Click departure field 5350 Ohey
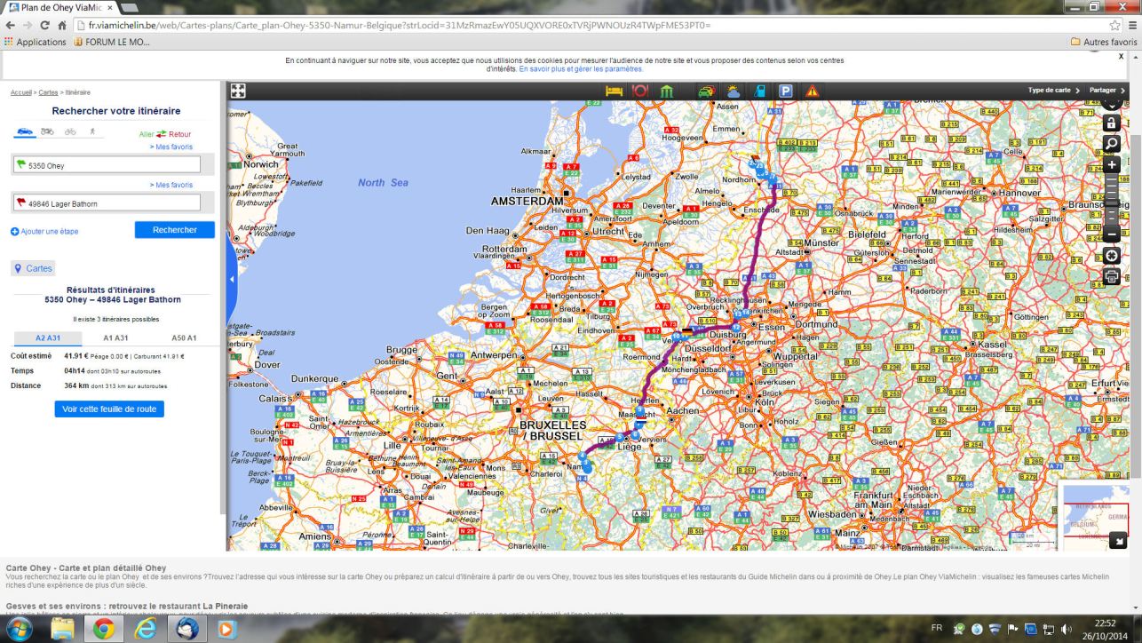 coord(107,165)
